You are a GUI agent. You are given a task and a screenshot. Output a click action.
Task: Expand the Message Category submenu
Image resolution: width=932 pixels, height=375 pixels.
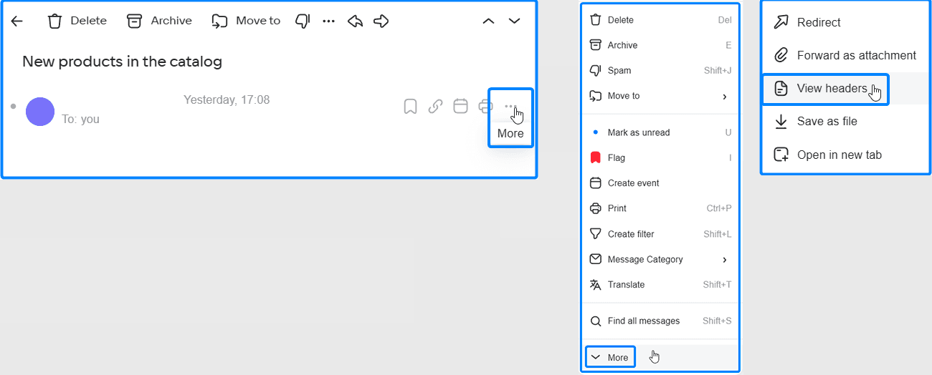(660, 259)
